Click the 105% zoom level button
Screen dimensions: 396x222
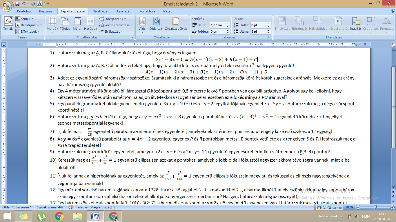[349, 208]
